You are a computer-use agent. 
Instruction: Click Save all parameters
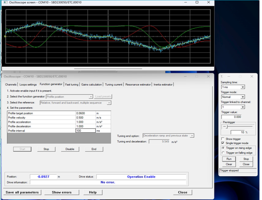click(x=22, y=192)
